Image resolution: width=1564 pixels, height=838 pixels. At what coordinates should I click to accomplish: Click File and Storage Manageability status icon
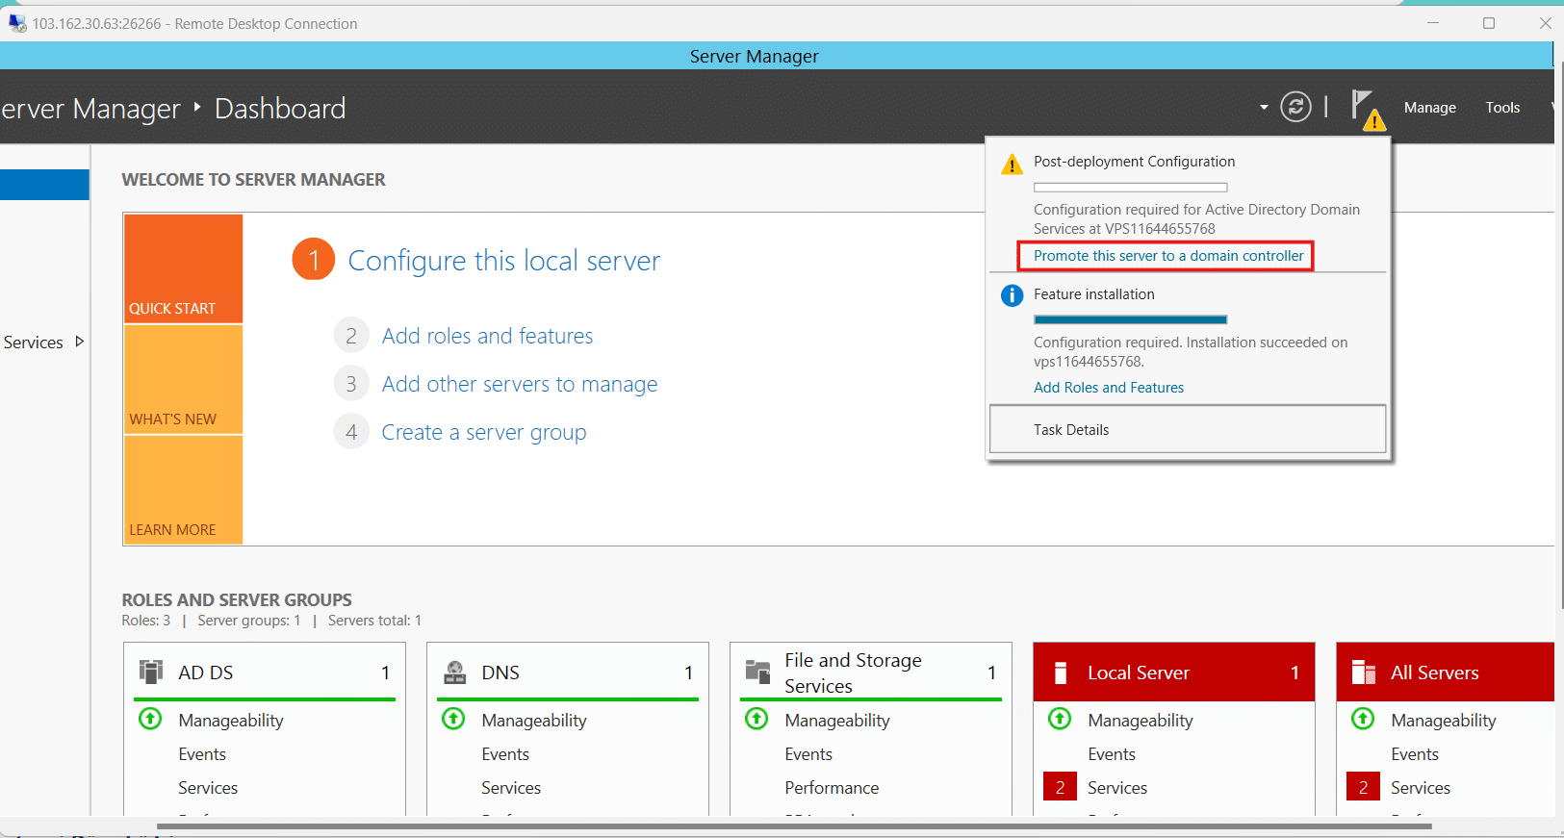[756, 719]
